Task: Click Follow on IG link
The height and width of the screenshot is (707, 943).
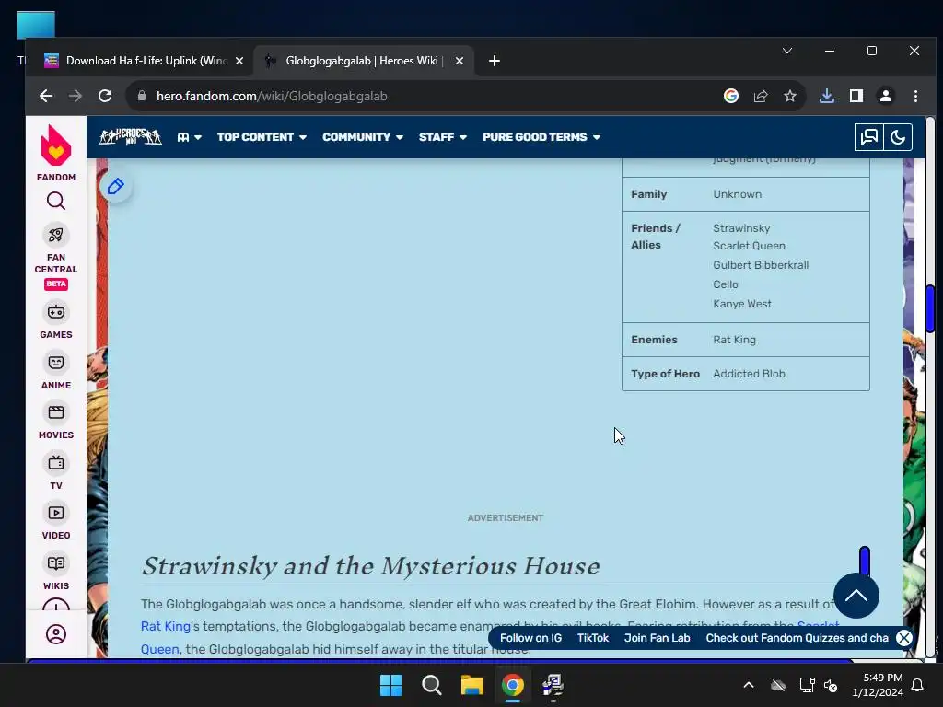Action: click(531, 638)
